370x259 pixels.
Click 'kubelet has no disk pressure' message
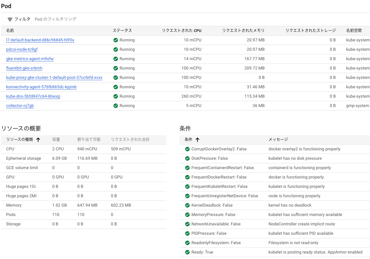point(295,158)
